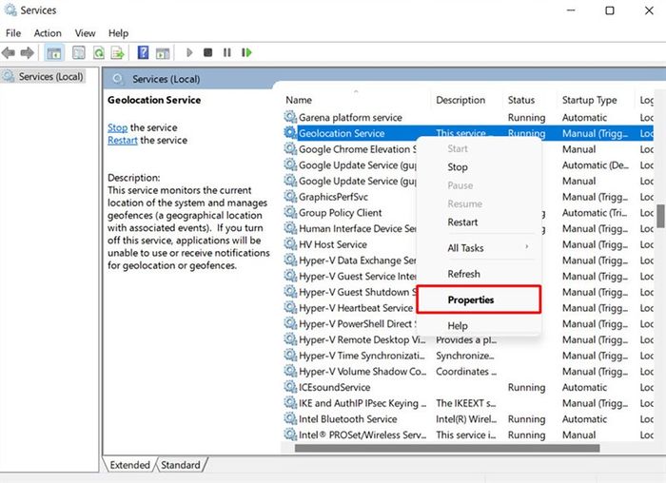The height and width of the screenshot is (483, 666).
Task: Choose Restart in the context menu
Action: click(462, 222)
